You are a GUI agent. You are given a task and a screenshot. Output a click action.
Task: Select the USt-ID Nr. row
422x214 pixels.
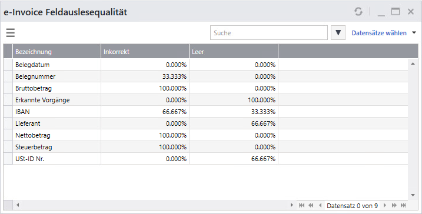(206, 159)
